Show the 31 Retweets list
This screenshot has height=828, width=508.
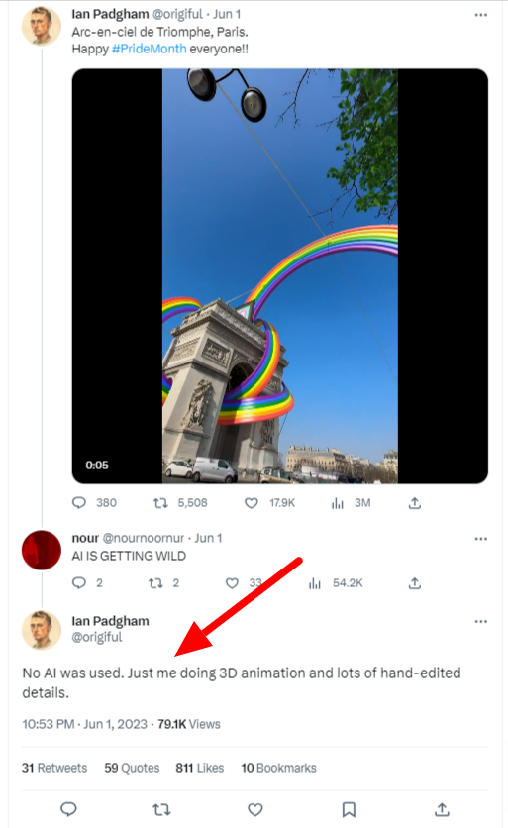click(x=54, y=768)
